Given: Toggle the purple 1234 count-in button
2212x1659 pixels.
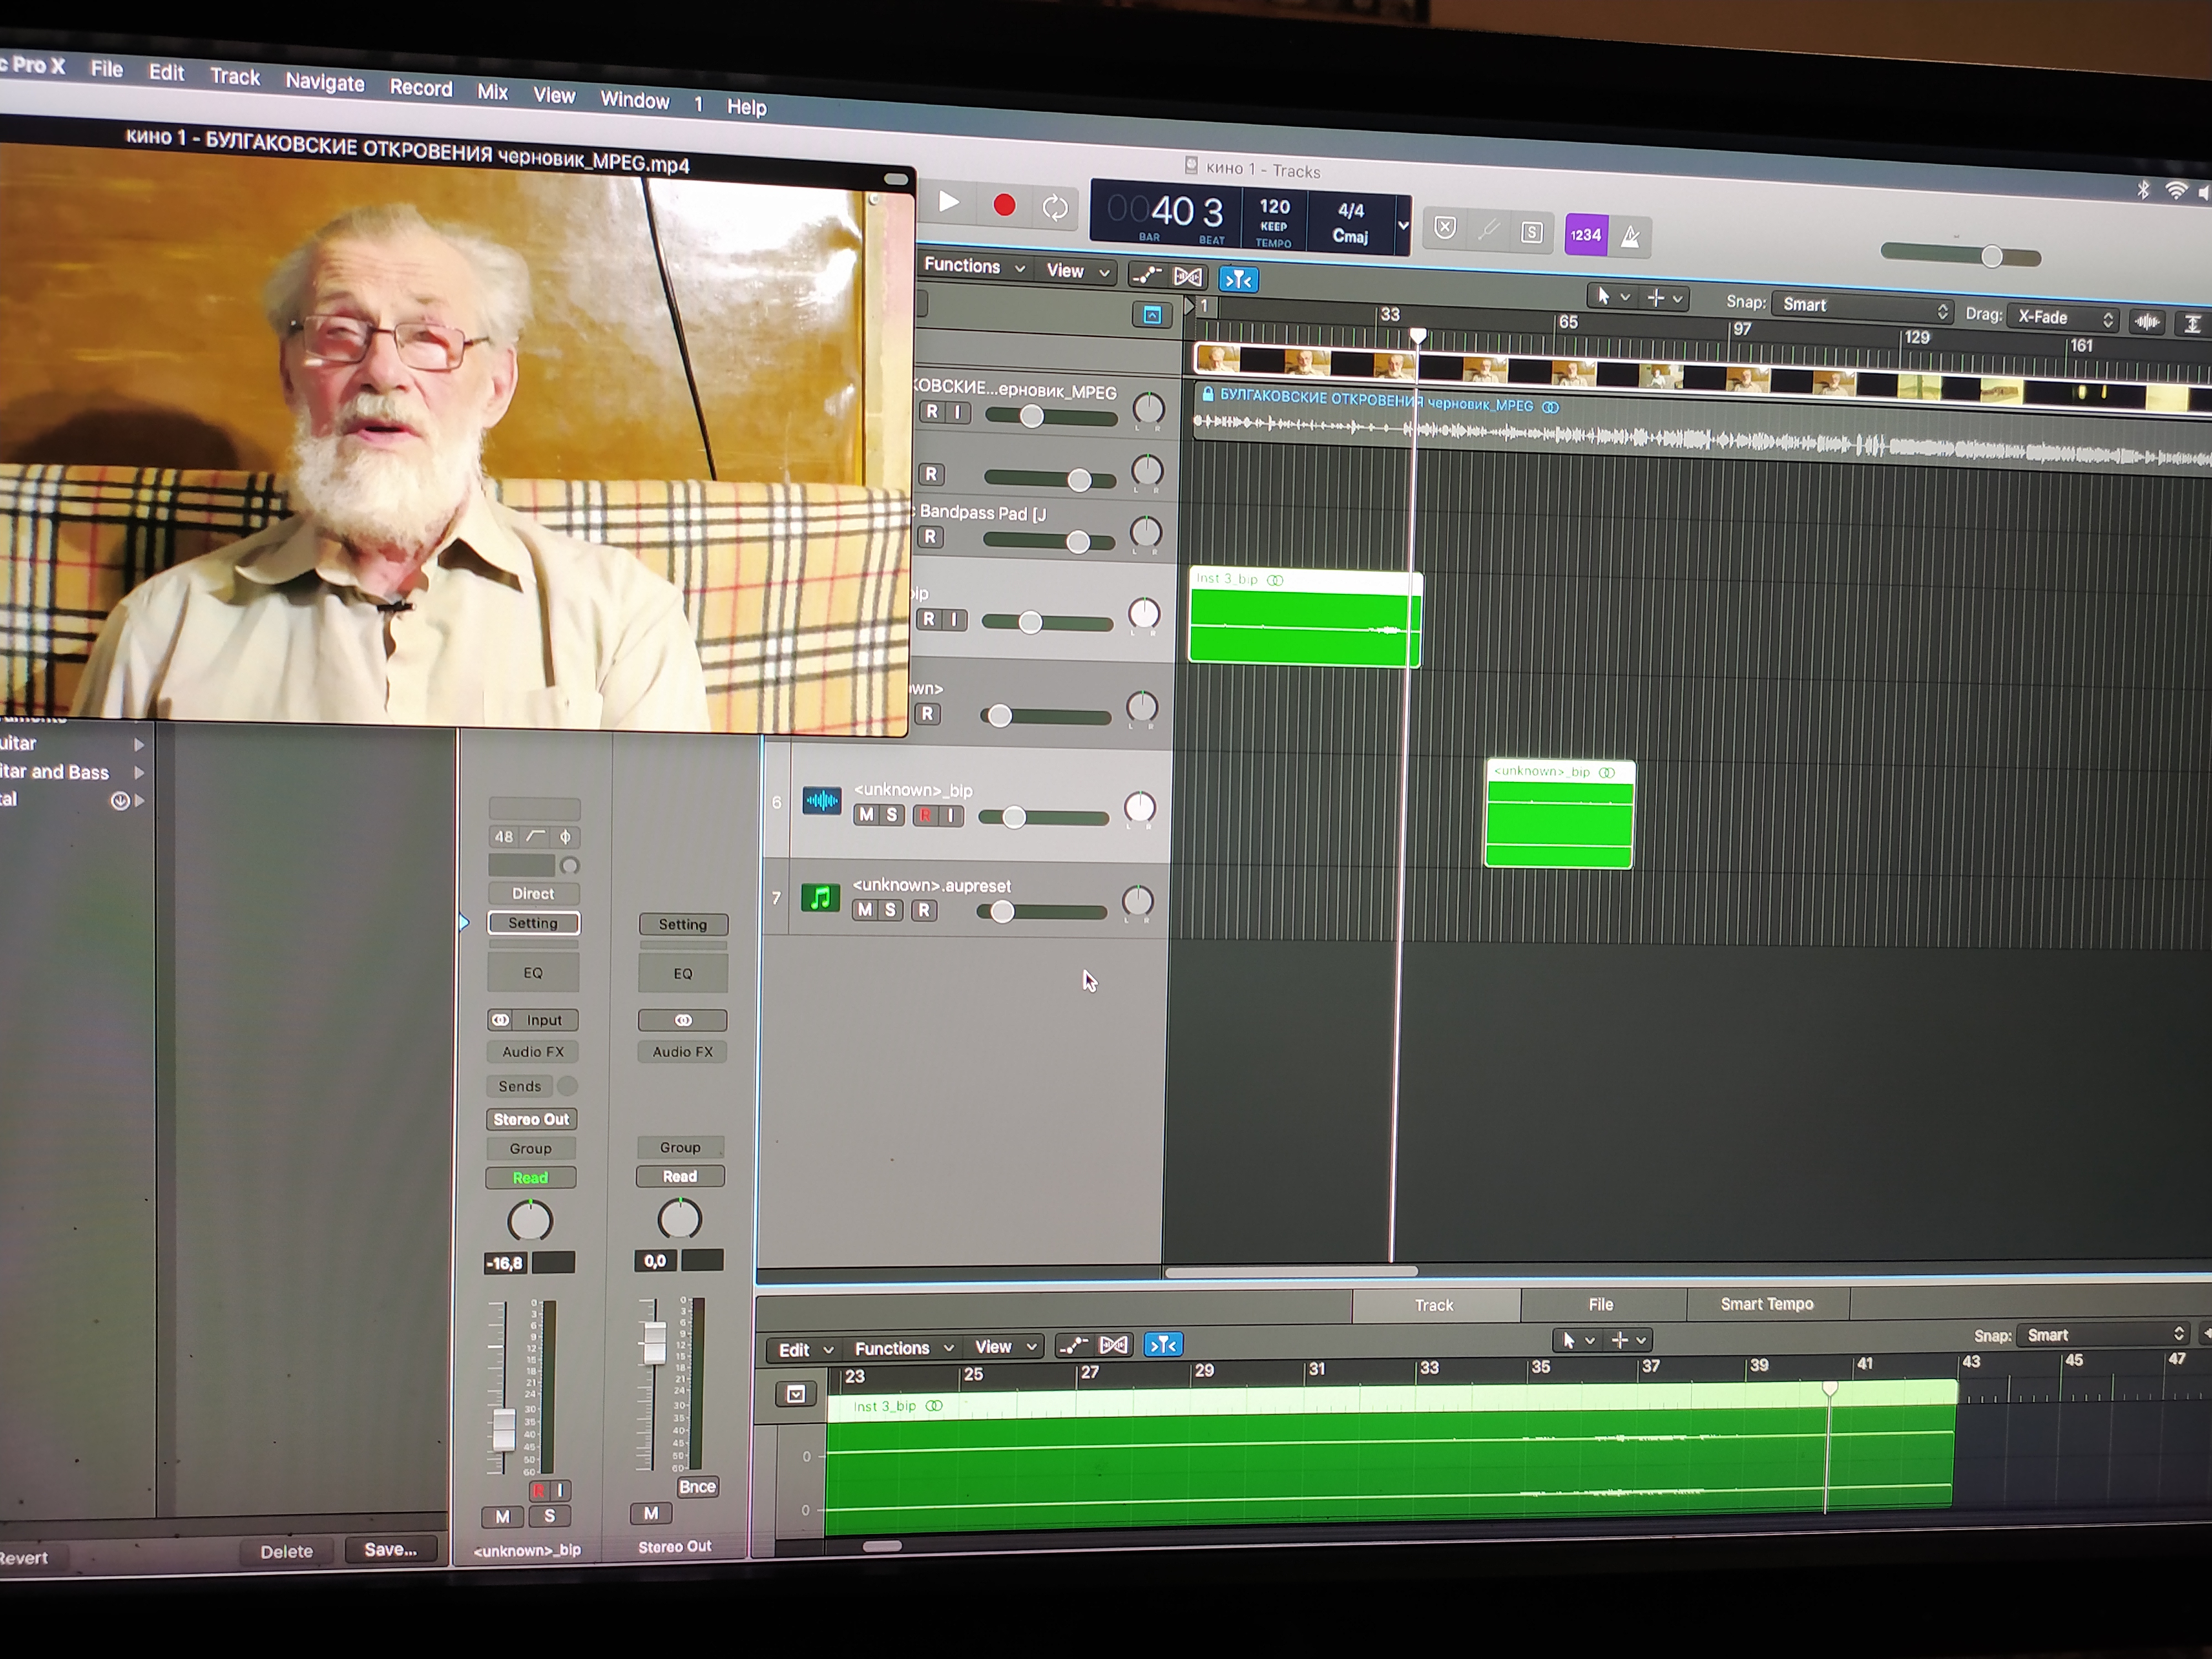Looking at the screenshot, I should coord(1585,235).
